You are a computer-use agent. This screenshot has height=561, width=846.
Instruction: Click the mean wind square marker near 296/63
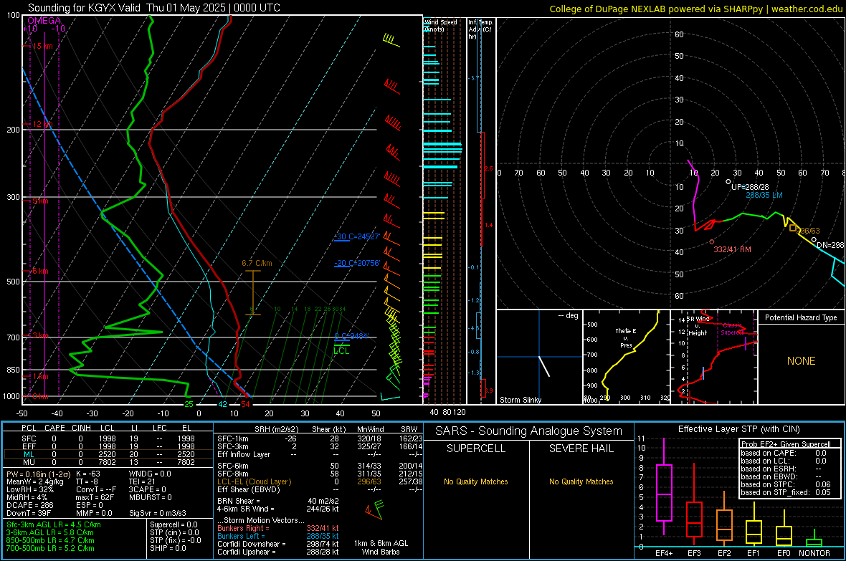coord(792,229)
